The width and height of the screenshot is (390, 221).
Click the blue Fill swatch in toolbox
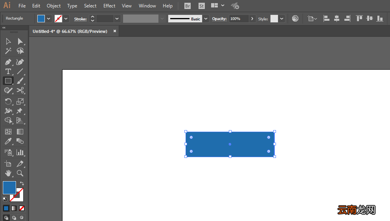tap(9, 188)
